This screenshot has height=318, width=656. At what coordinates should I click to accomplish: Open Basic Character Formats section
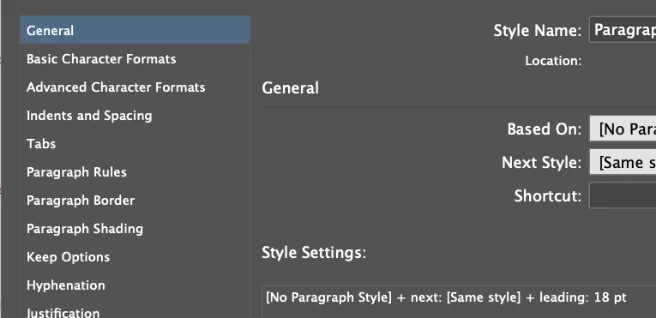tap(135, 59)
